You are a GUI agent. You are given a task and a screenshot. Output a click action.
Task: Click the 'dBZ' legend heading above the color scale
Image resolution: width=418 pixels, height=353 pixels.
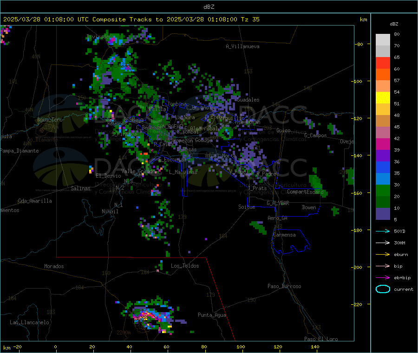click(394, 24)
